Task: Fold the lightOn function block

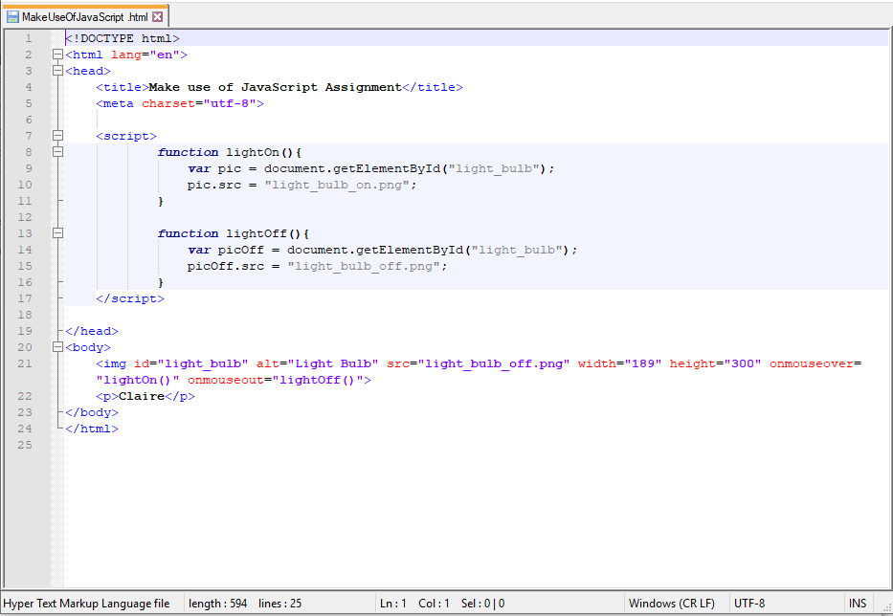Action: click(58, 152)
